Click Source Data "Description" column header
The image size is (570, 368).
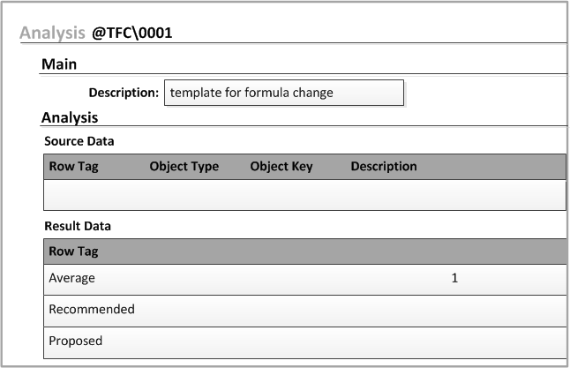point(384,166)
